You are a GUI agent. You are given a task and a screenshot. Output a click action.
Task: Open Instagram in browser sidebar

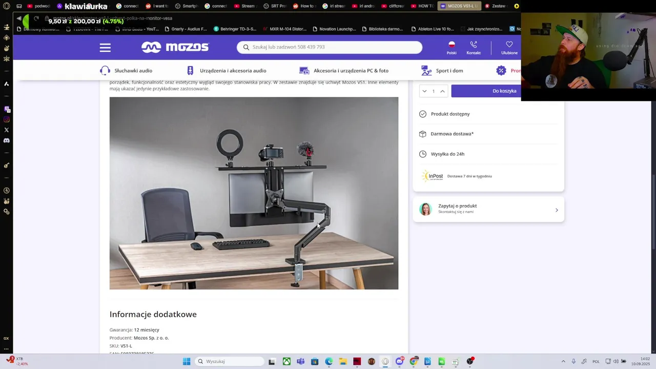pyautogui.click(x=6, y=119)
